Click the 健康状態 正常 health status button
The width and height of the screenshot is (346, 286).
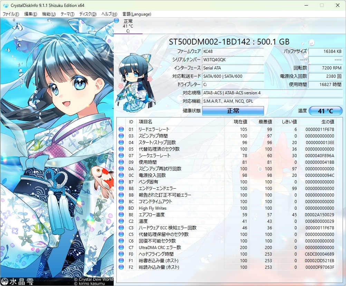233,111
